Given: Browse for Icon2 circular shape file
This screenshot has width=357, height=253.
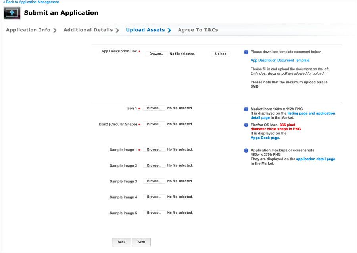Looking at the screenshot, I should coord(154,124).
